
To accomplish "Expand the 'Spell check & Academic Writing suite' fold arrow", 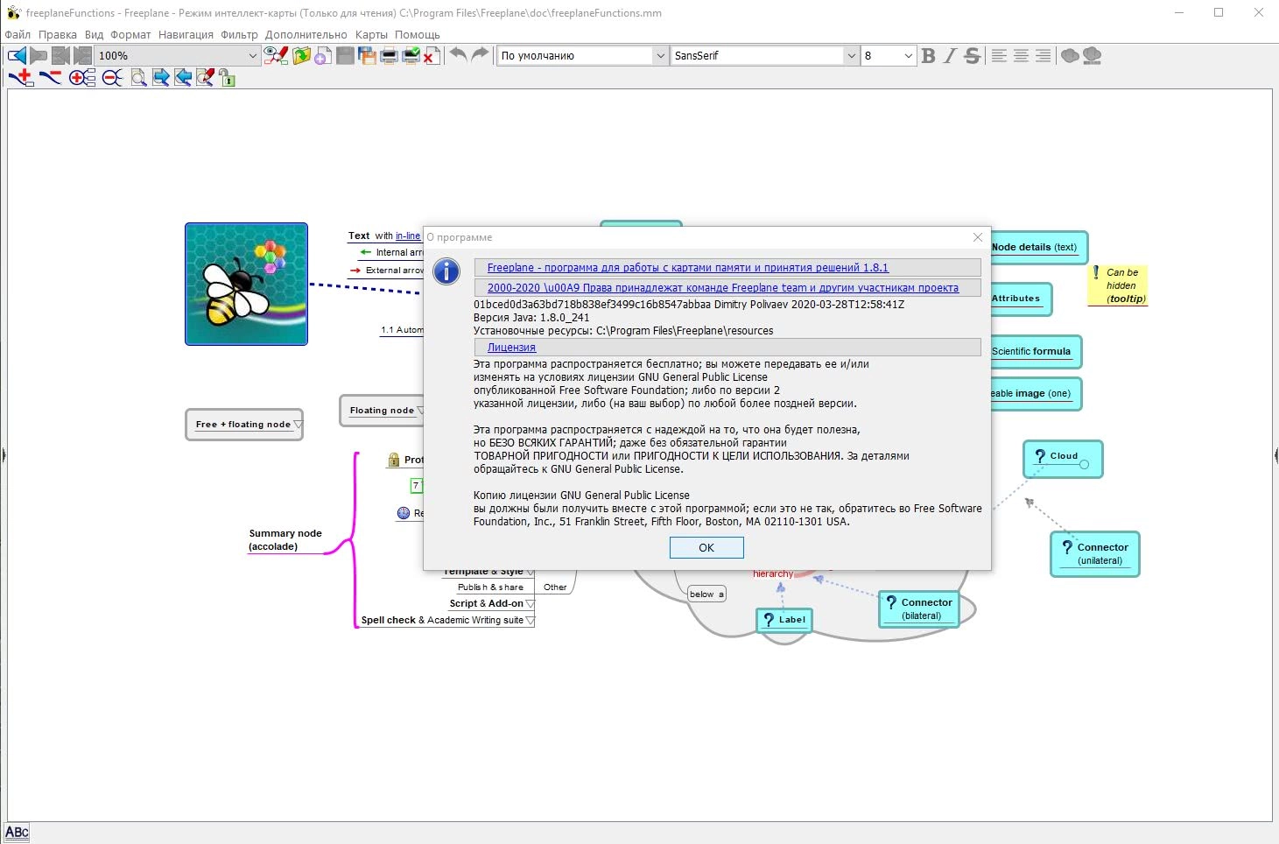I will pyautogui.click(x=530, y=620).
